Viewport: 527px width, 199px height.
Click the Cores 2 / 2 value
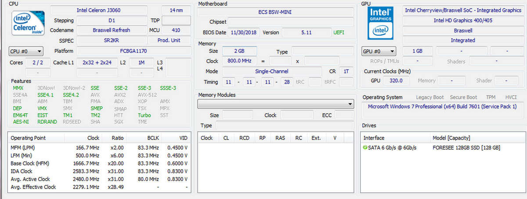pos(38,63)
